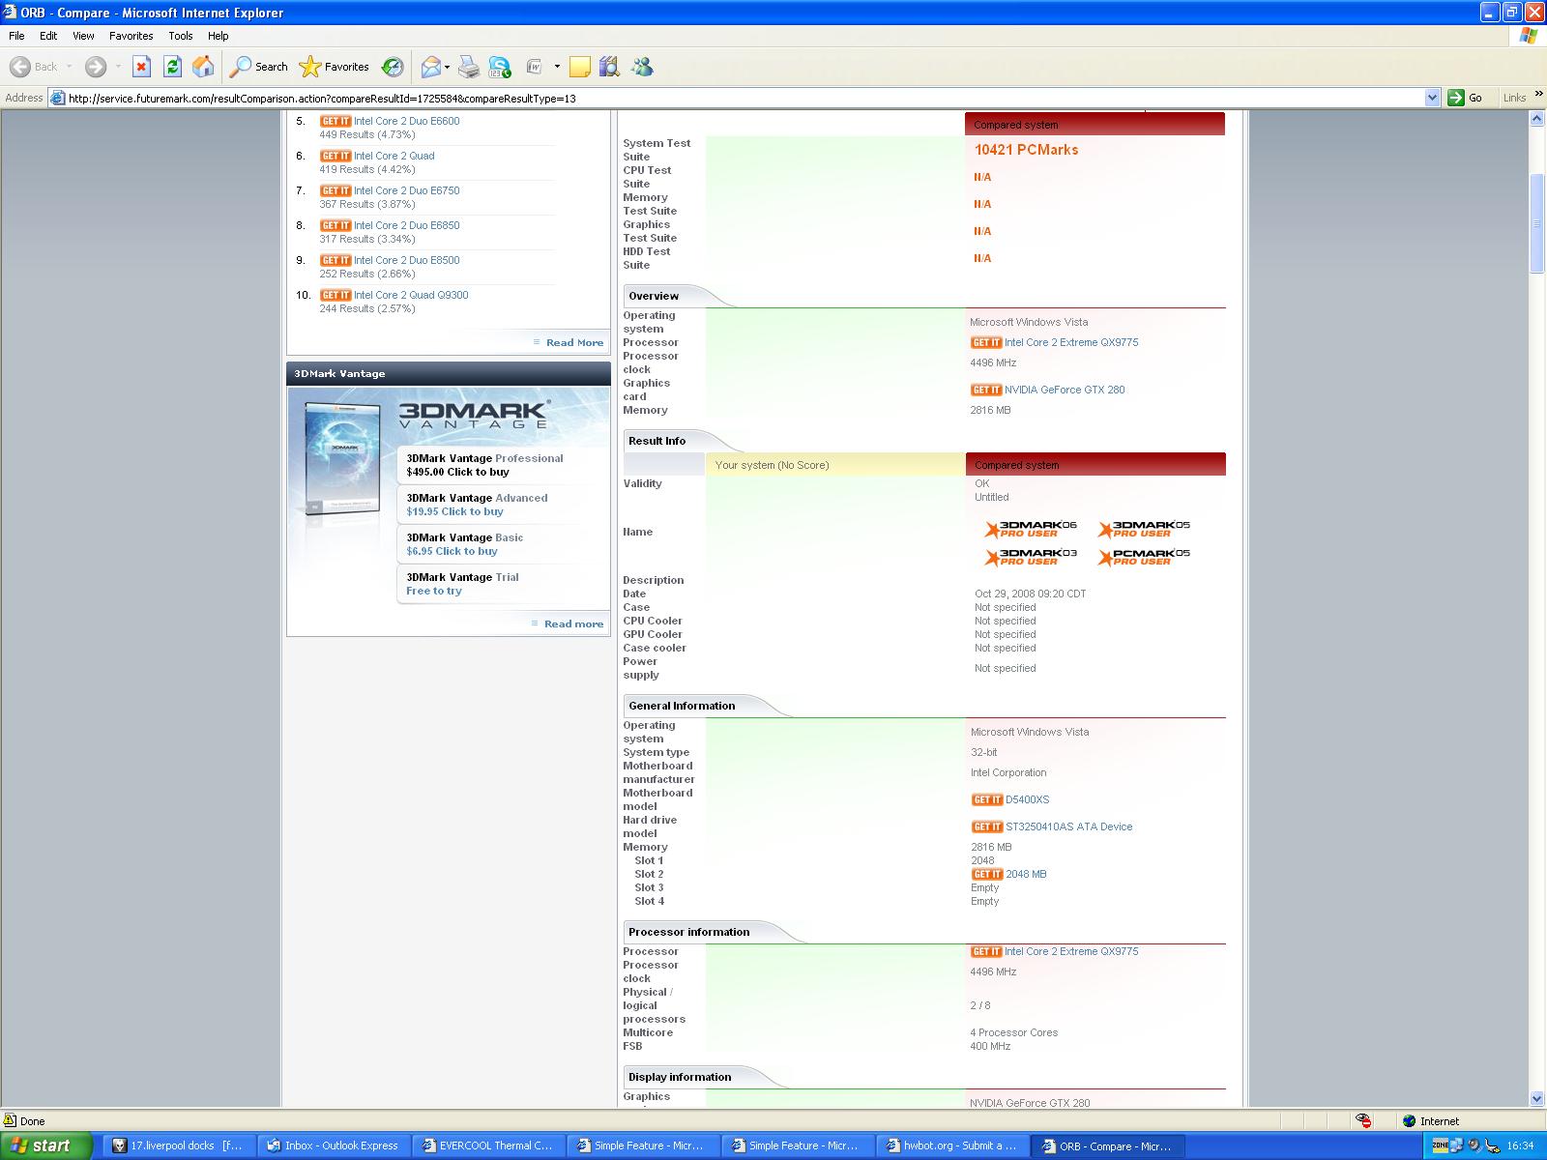Click the Internet zone globe in status bar
The height and width of the screenshot is (1160, 1547).
[1410, 1121]
